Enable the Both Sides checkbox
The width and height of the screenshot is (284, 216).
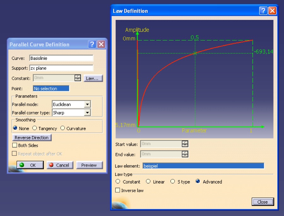pos(15,145)
